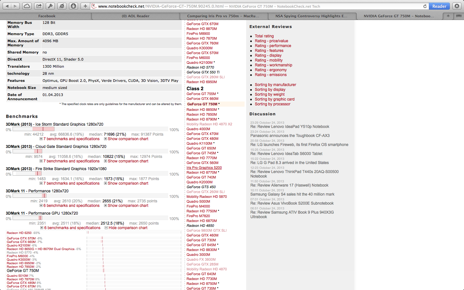This screenshot has height=290, width=464.
Task: Open the Rating - mobility link
Action: click(269, 60)
